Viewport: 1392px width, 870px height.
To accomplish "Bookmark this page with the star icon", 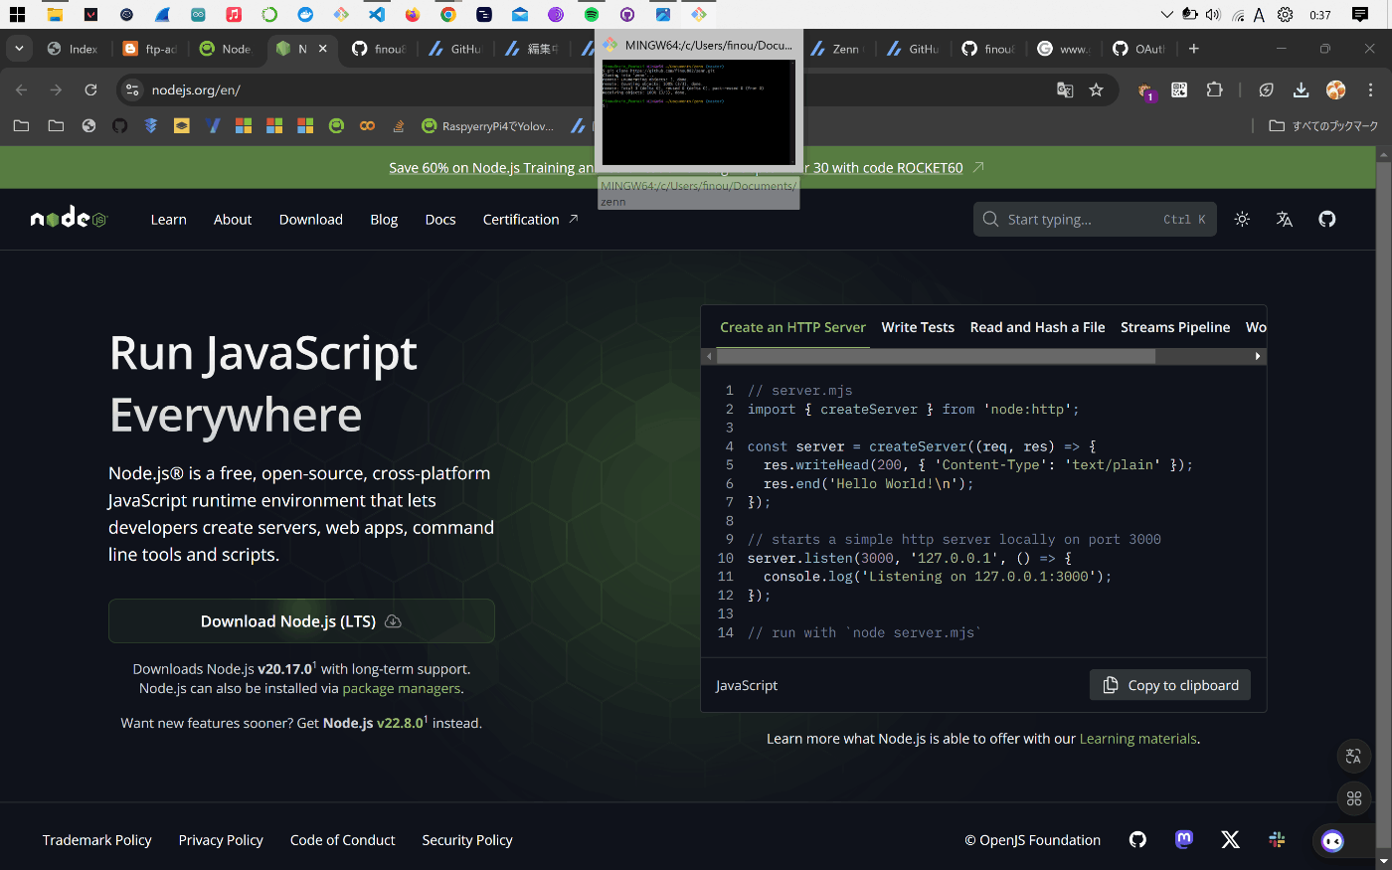I will 1096,89.
